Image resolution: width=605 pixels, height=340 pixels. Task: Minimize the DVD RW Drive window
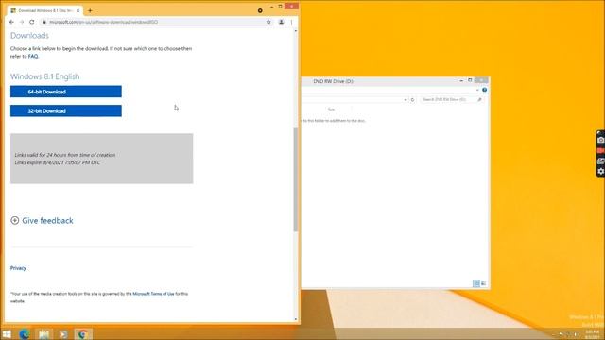click(461, 80)
